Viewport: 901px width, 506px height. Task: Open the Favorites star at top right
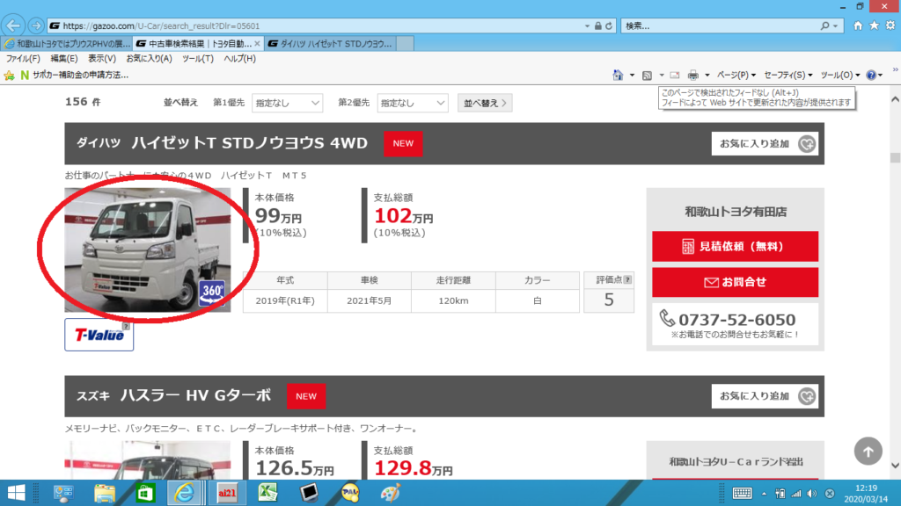tap(874, 25)
